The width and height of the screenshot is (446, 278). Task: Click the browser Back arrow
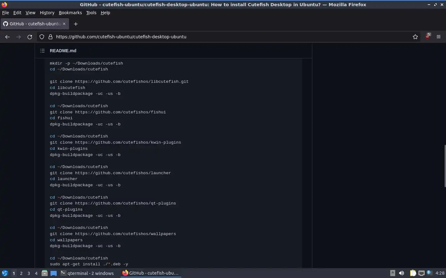[x=7, y=37]
